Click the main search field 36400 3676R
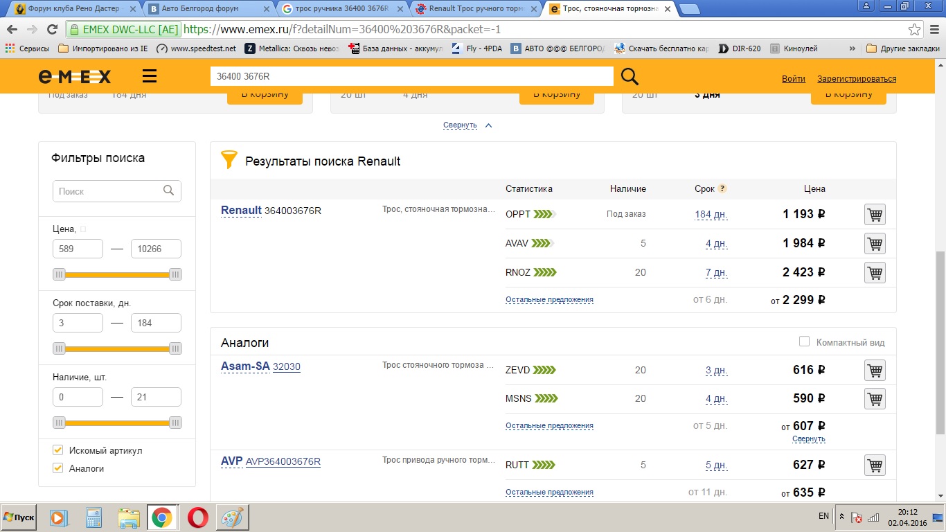This screenshot has width=946, height=532. click(411, 76)
